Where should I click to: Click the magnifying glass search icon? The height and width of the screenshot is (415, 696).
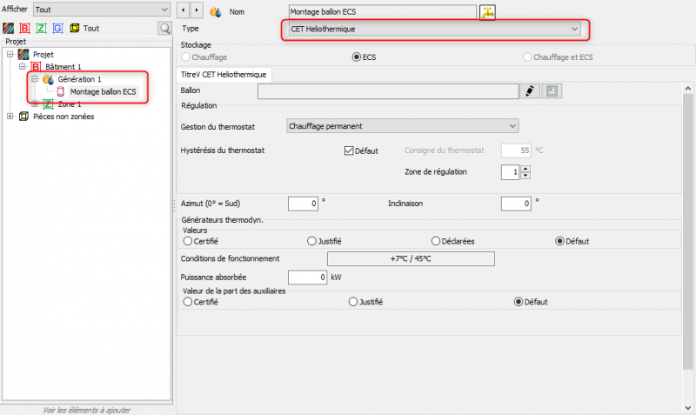click(164, 29)
